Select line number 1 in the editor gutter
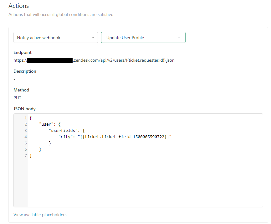 (25, 118)
